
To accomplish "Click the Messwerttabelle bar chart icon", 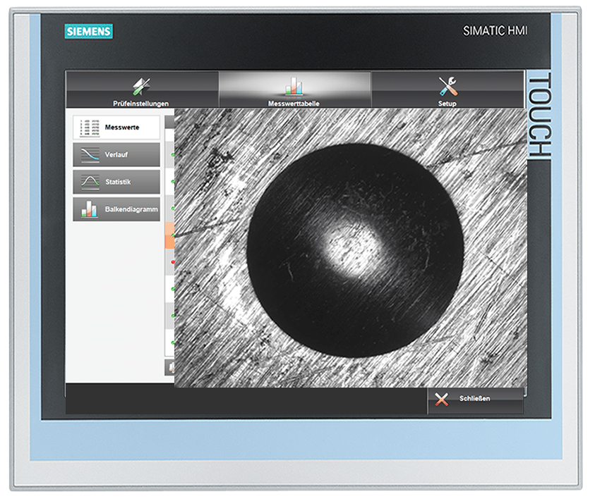I will click(x=294, y=87).
